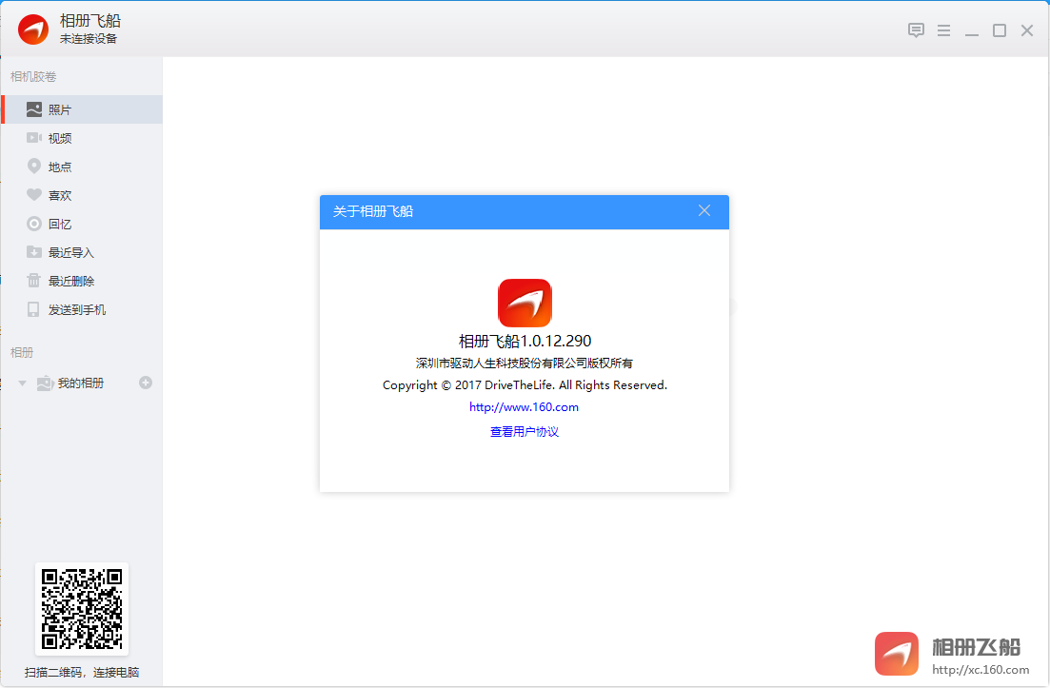Browse 回忆 memories

click(x=57, y=224)
